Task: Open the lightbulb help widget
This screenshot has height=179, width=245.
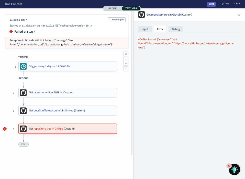Action: (x=234, y=169)
